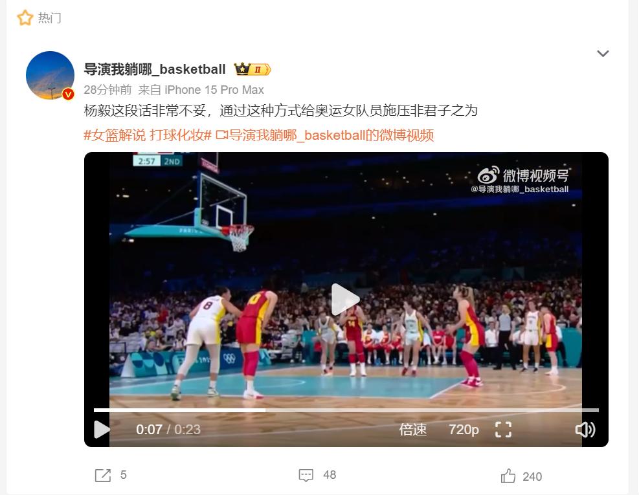Open the post options chevron menu
Image resolution: width=639 pixels, height=495 pixels.
[x=603, y=53]
